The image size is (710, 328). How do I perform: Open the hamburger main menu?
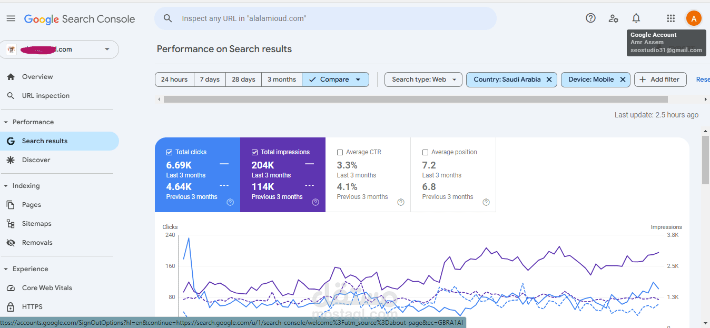[11, 18]
